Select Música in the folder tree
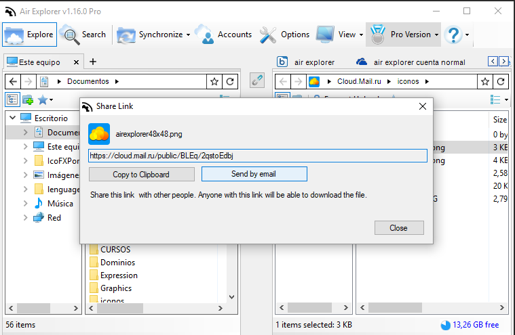515x335 pixels. [x=54, y=203]
